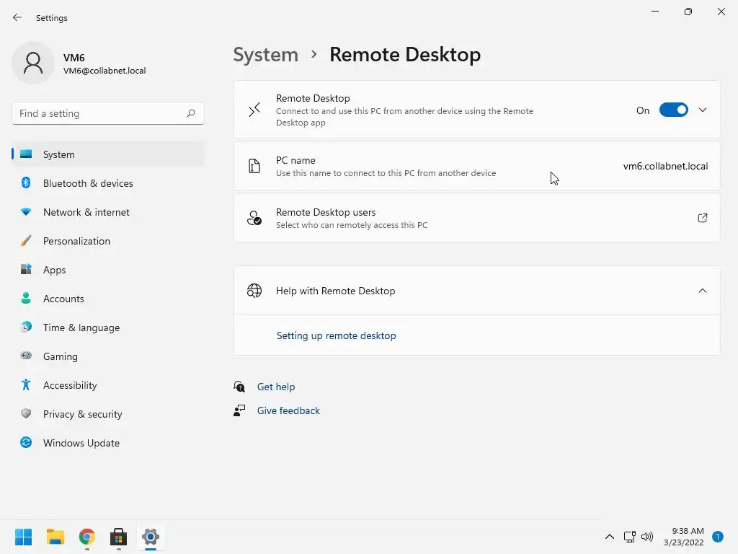This screenshot has height=554, width=738.
Task: Open Microsoft Store from the taskbar
Action: click(x=118, y=537)
